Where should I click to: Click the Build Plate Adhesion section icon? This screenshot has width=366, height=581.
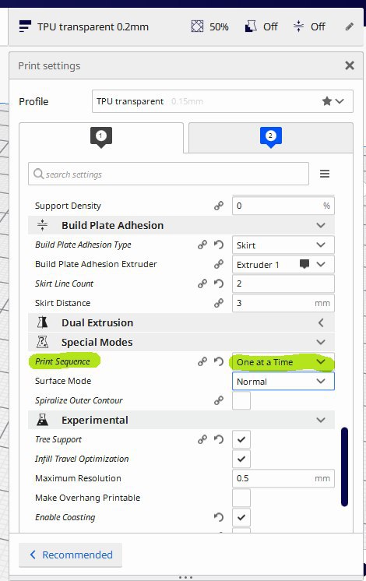[x=42, y=225]
